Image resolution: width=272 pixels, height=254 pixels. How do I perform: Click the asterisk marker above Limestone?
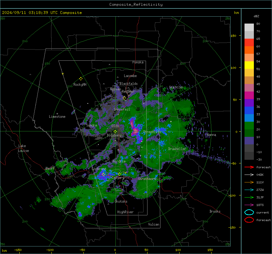click(x=57, y=114)
